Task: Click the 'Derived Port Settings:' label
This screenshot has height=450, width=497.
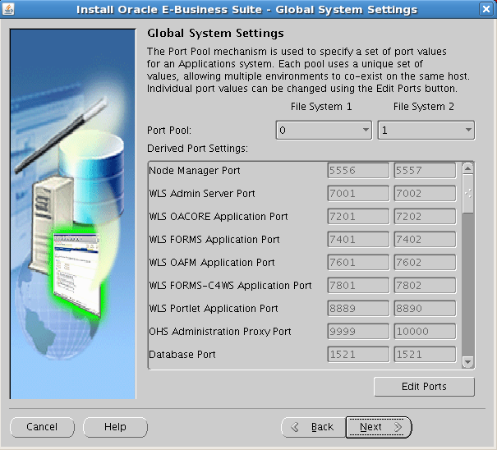Action: click(197, 149)
